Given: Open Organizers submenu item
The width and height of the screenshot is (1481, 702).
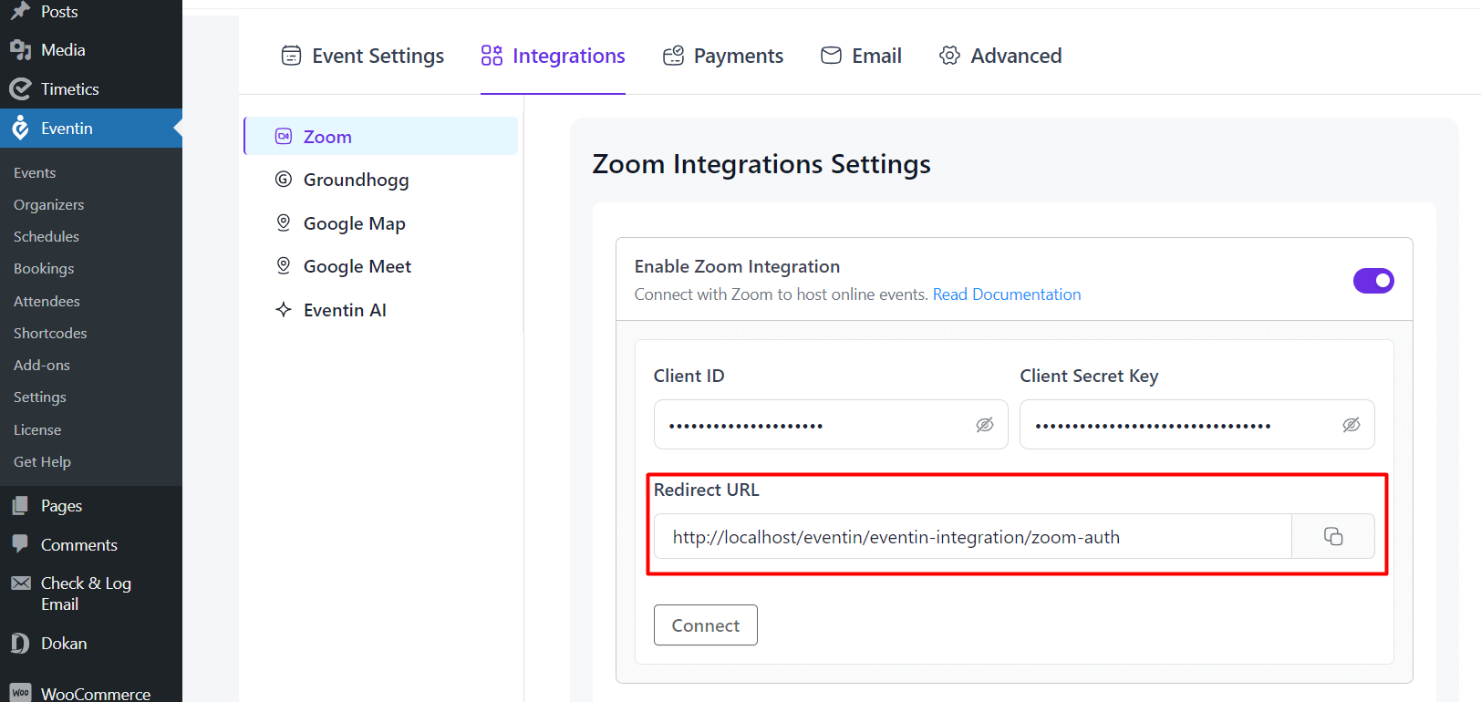Looking at the screenshot, I should point(48,204).
